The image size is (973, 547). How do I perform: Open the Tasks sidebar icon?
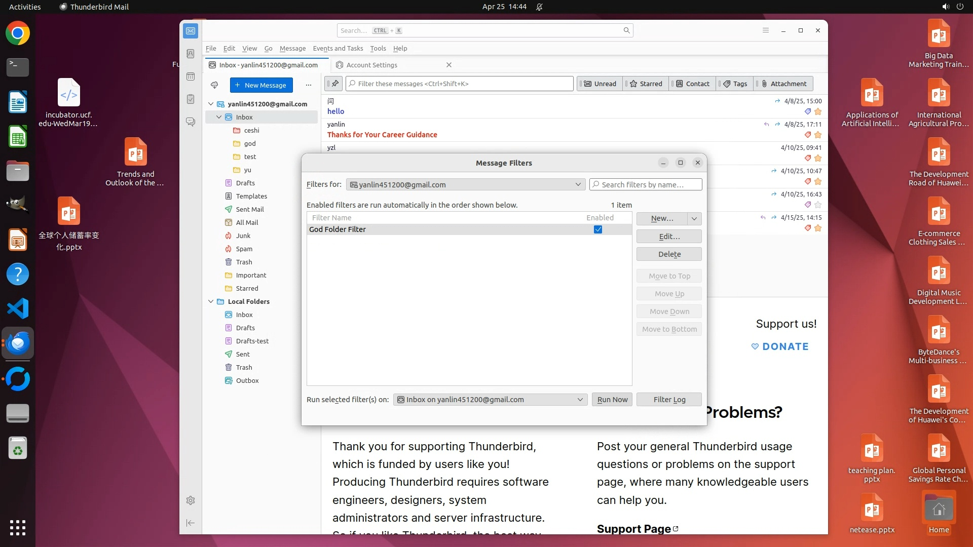[x=191, y=99]
